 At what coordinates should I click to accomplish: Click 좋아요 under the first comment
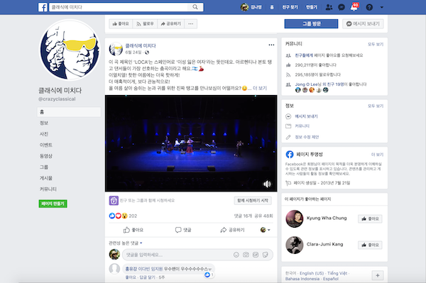coord(131,277)
